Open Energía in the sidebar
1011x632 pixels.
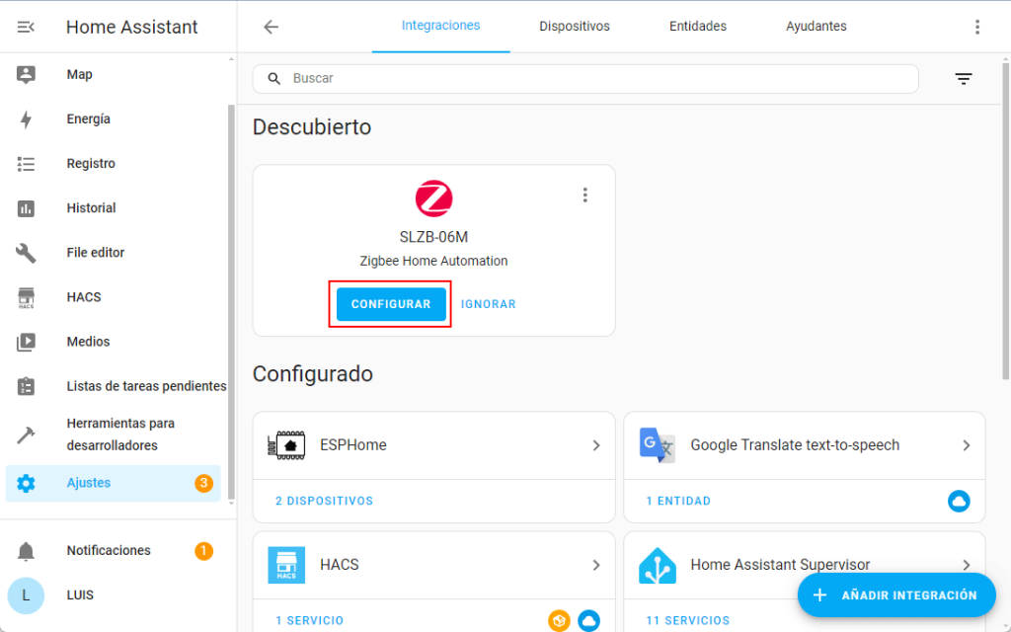click(x=88, y=119)
